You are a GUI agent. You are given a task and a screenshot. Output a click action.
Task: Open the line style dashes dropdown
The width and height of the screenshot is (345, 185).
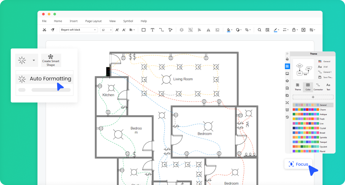(x=286, y=30)
